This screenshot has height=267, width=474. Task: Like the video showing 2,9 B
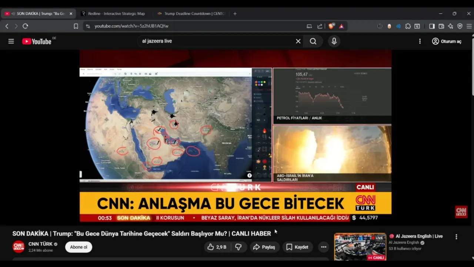pyautogui.click(x=217, y=247)
